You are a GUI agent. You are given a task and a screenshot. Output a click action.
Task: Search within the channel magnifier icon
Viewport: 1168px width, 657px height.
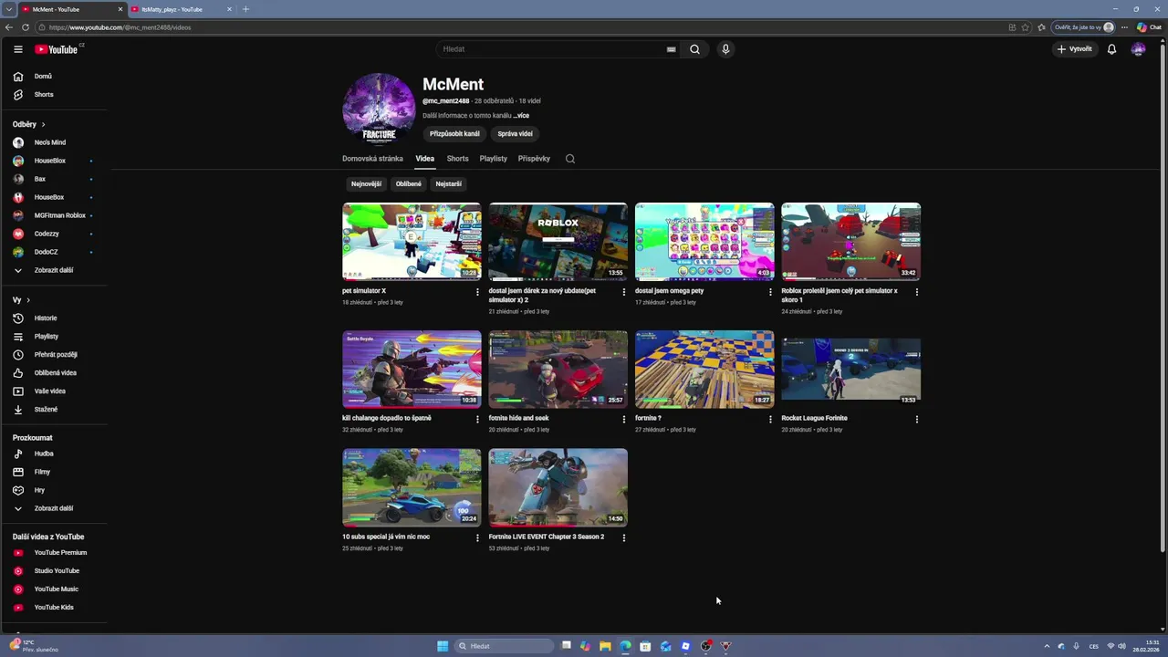point(570,159)
